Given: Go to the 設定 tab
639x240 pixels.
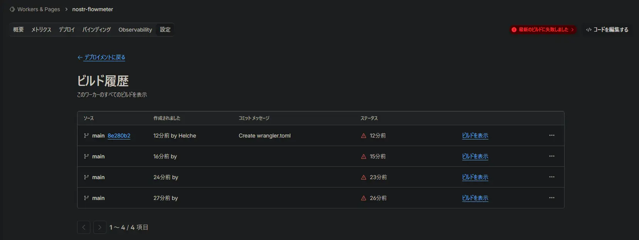Looking at the screenshot, I should tap(165, 30).
